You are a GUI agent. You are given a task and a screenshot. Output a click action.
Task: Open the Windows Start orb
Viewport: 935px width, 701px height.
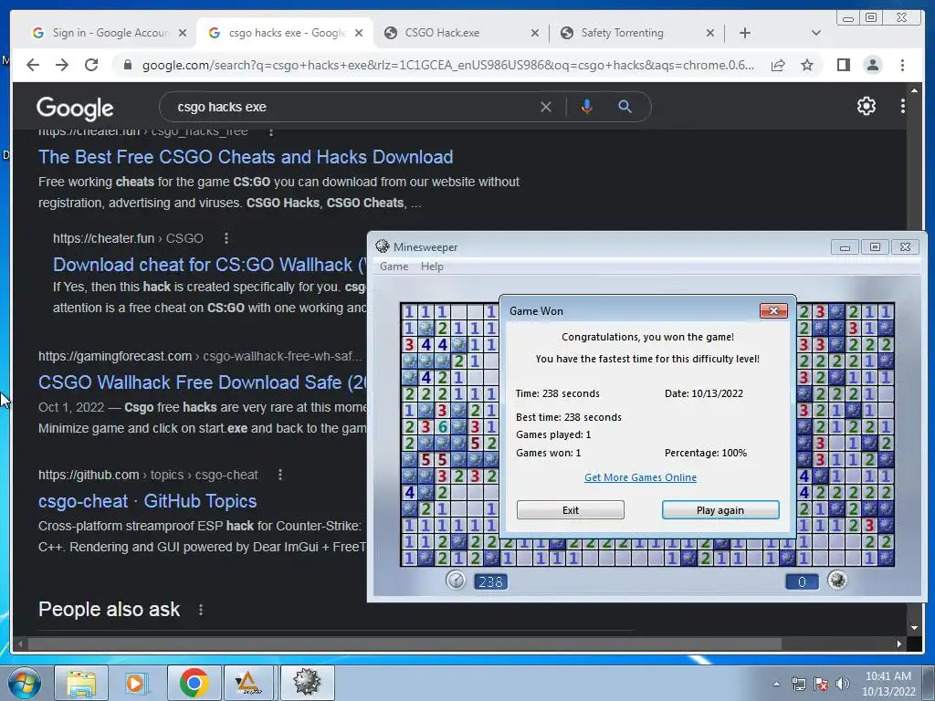tap(24, 683)
